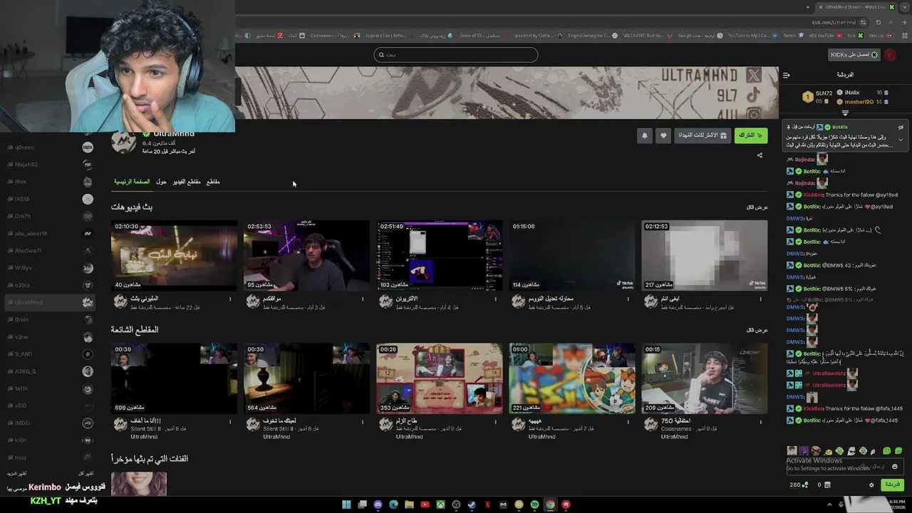The image size is (912, 513).
Task: Open the 01:15:06 stream video thumbnail
Action: [x=571, y=255]
